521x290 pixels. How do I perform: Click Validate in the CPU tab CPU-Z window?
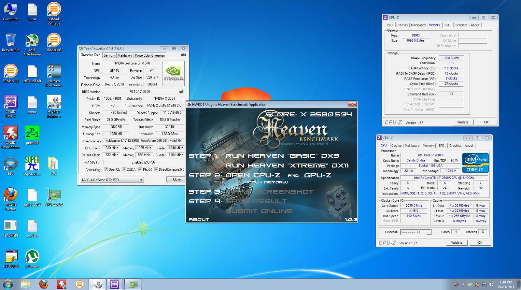tap(457, 242)
